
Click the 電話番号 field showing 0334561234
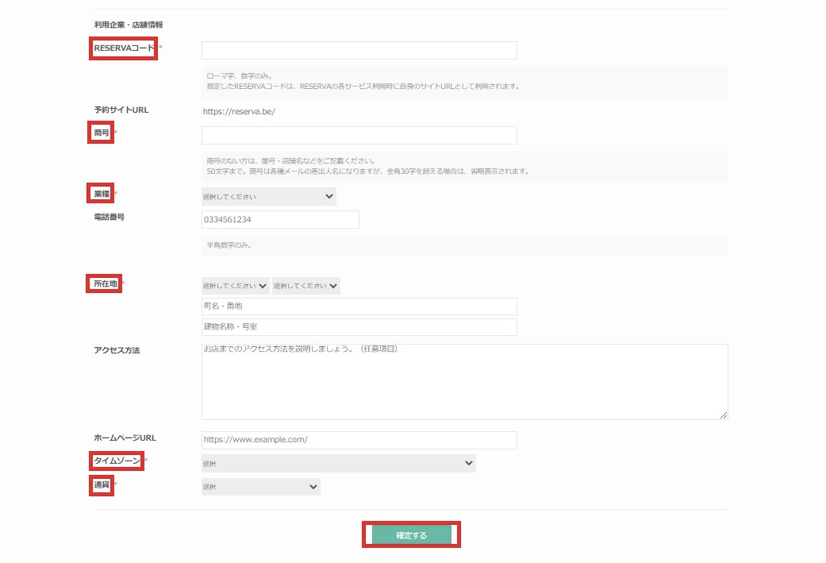pyautogui.click(x=280, y=220)
